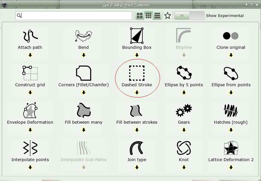The image size is (261, 181).
Task: Select the Envelope Deformation icon
Action: tap(30, 110)
